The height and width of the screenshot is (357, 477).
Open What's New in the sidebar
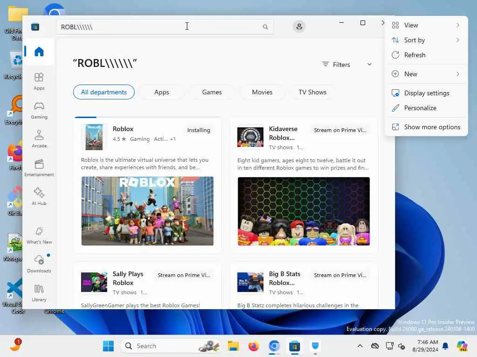point(39,235)
